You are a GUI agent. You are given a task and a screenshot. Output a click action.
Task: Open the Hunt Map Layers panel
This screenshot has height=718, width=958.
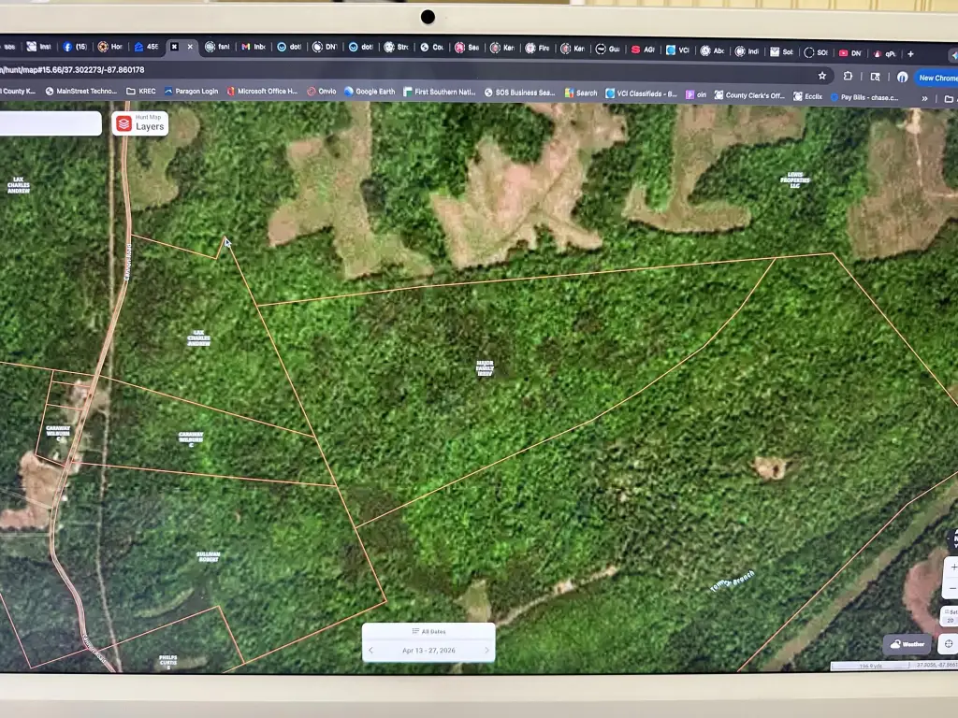click(140, 123)
